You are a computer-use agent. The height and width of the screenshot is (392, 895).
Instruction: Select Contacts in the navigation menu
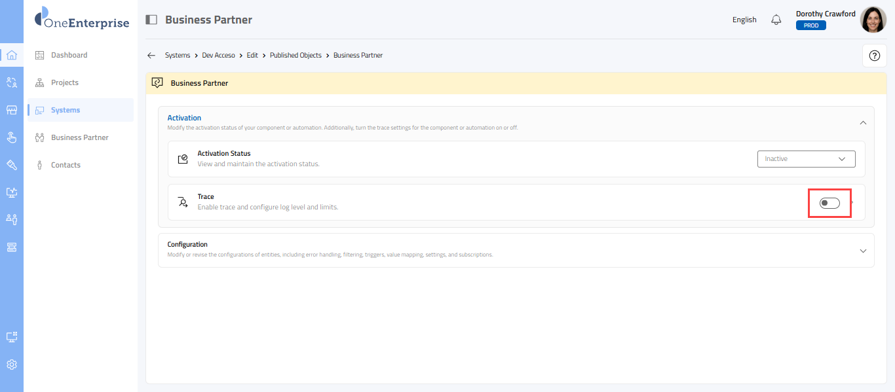tap(66, 165)
